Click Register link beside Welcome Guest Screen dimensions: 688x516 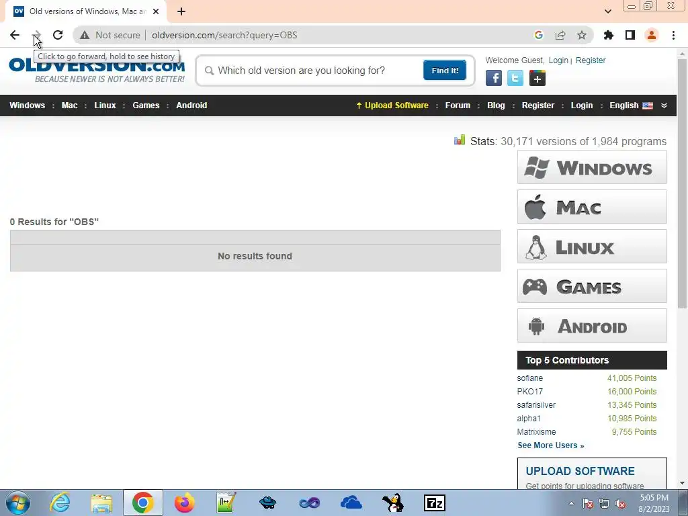(x=590, y=60)
